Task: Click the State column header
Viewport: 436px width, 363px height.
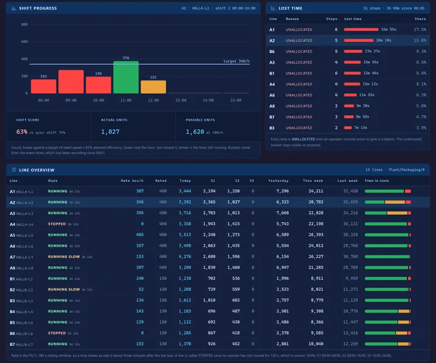Action: (x=53, y=181)
